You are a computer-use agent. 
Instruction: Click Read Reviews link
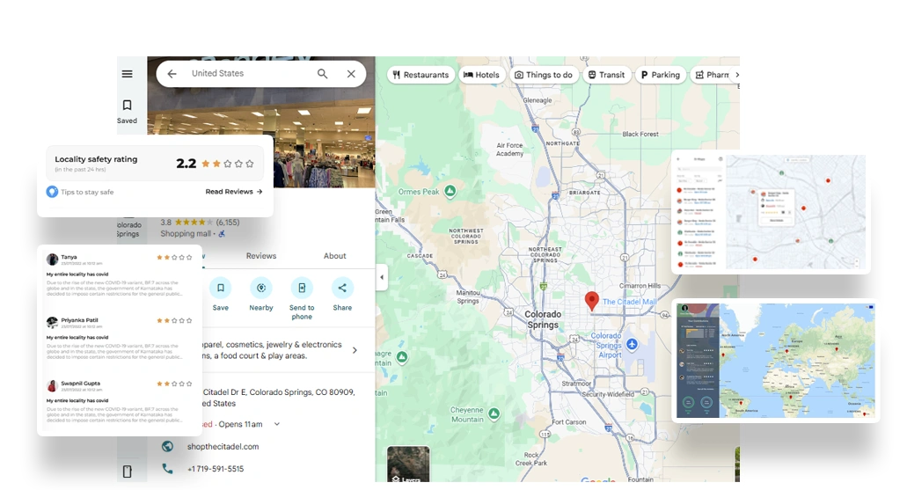click(234, 192)
